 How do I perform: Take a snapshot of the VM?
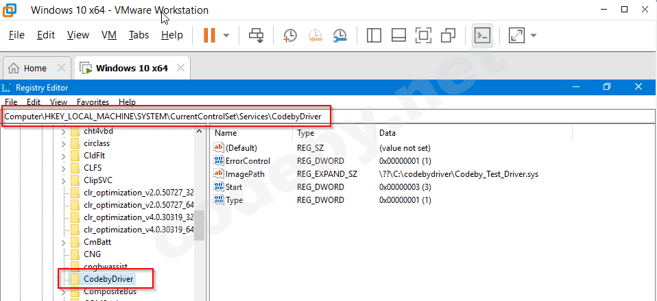(290, 35)
